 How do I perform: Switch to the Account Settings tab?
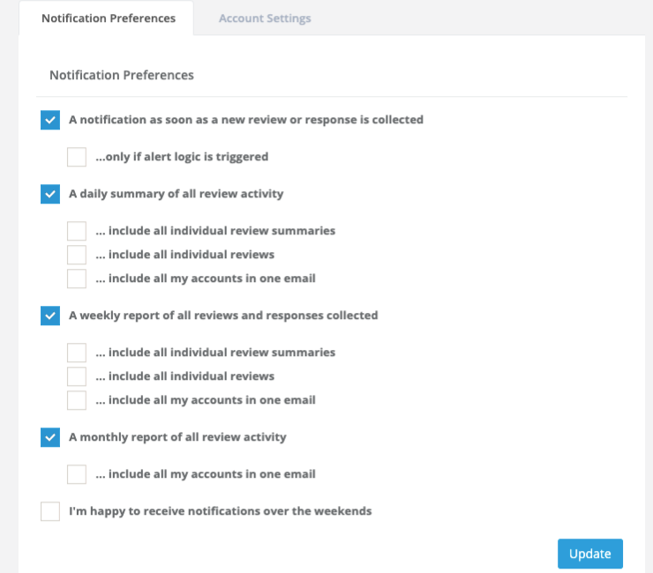coord(265,18)
